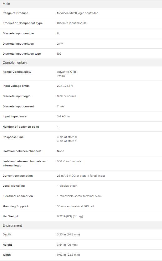Image resolution: width=162 pixels, height=261 pixels.
Task: Select the Range of Product label
Action: click(15, 13)
